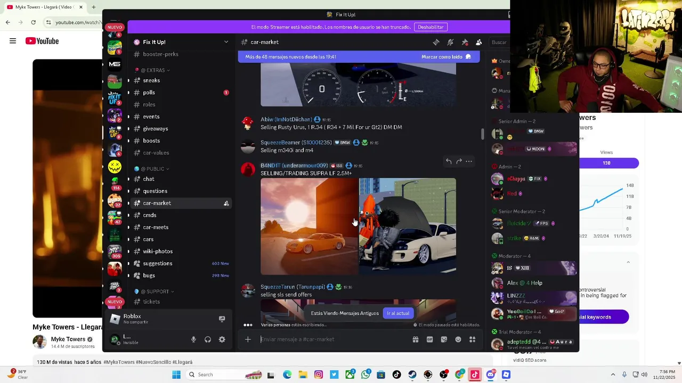682x383 pixels.
Task: Click the Roblox screen share icon
Action: [x=222, y=319]
